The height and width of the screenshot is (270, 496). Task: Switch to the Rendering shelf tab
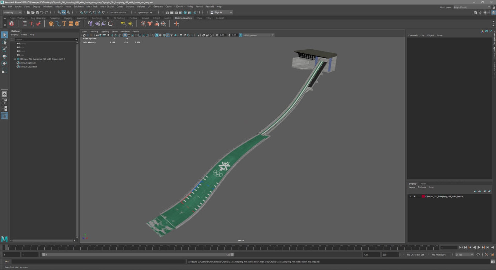click(97, 18)
